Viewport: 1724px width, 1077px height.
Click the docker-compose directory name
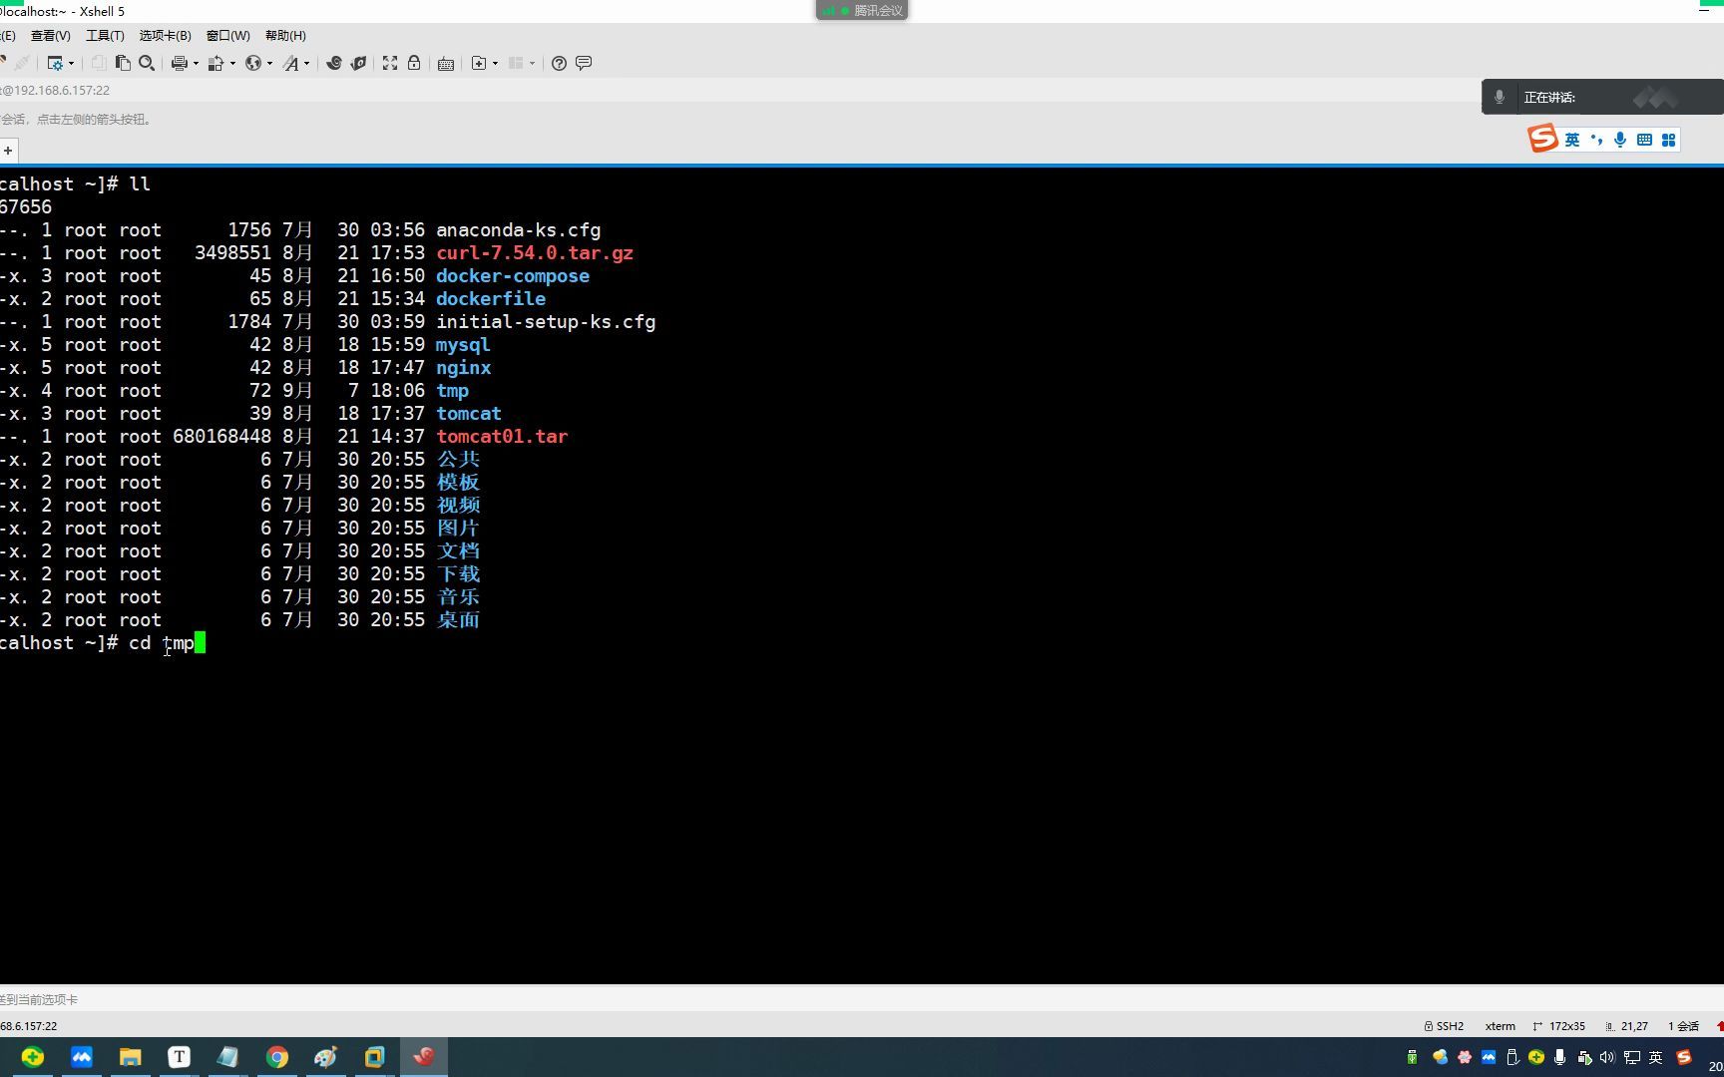(513, 276)
